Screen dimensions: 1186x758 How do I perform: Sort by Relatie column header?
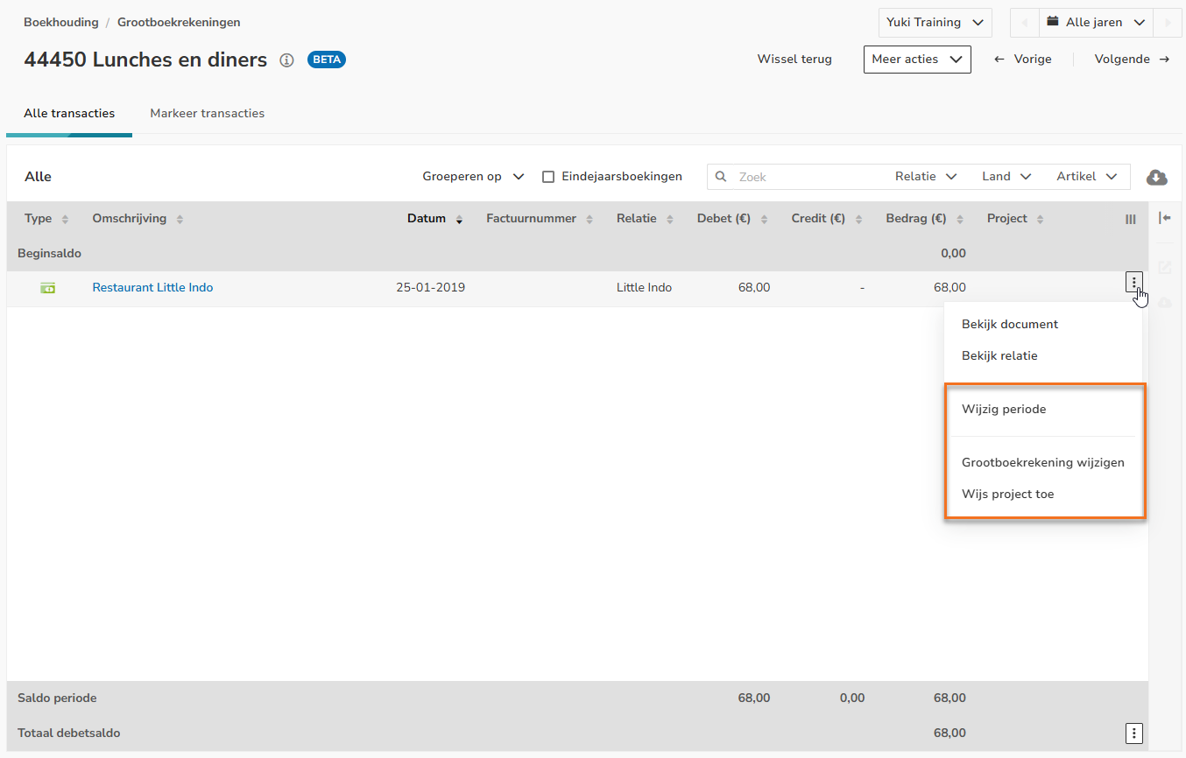click(x=646, y=219)
